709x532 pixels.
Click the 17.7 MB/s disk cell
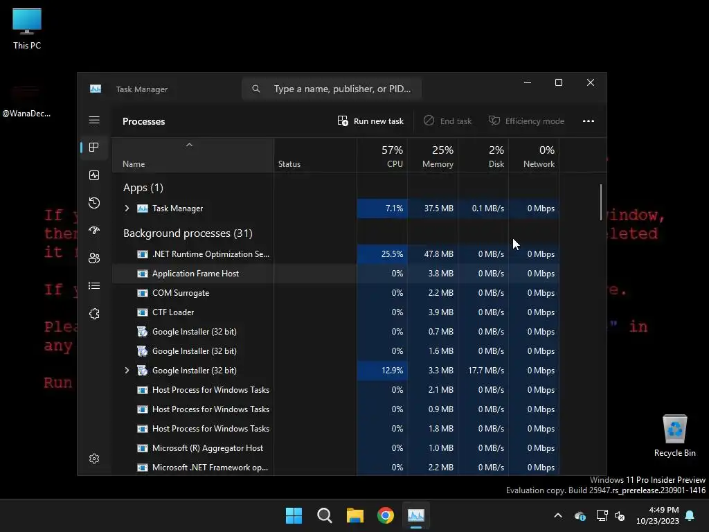click(483, 371)
